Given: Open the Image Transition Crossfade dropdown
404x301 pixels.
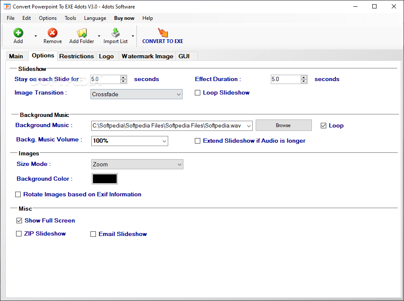Looking at the screenshot, I should (136, 94).
